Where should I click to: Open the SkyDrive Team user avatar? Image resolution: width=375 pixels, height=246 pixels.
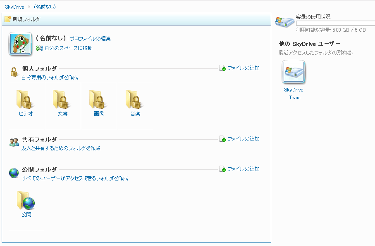tap(294, 72)
